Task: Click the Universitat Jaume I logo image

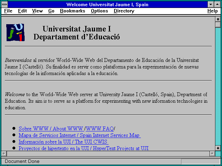Action: [15, 33]
